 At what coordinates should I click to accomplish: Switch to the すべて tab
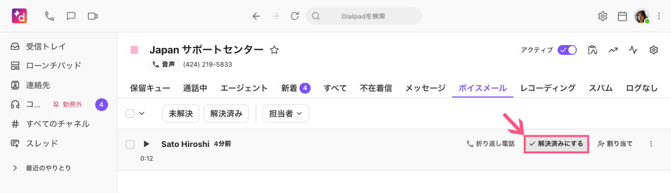[x=335, y=88]
